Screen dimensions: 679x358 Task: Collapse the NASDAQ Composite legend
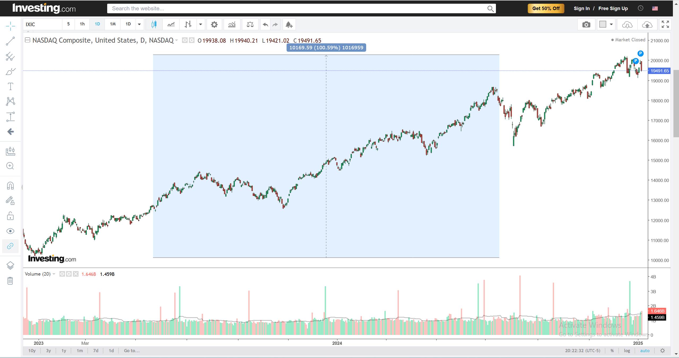[27, 40]
